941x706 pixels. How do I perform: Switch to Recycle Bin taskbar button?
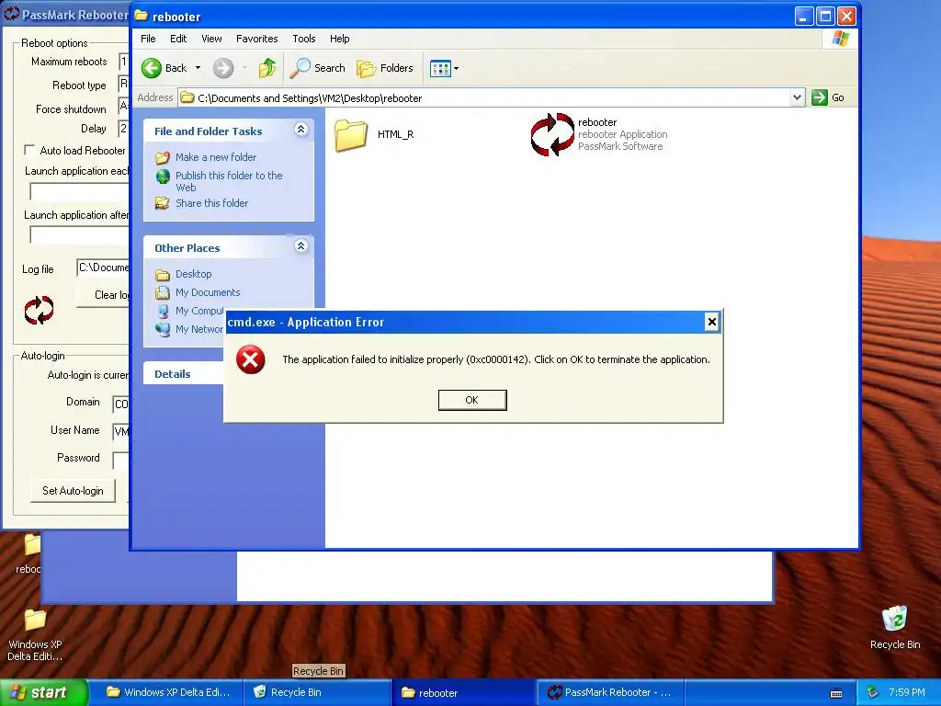(x=317, y=692)
